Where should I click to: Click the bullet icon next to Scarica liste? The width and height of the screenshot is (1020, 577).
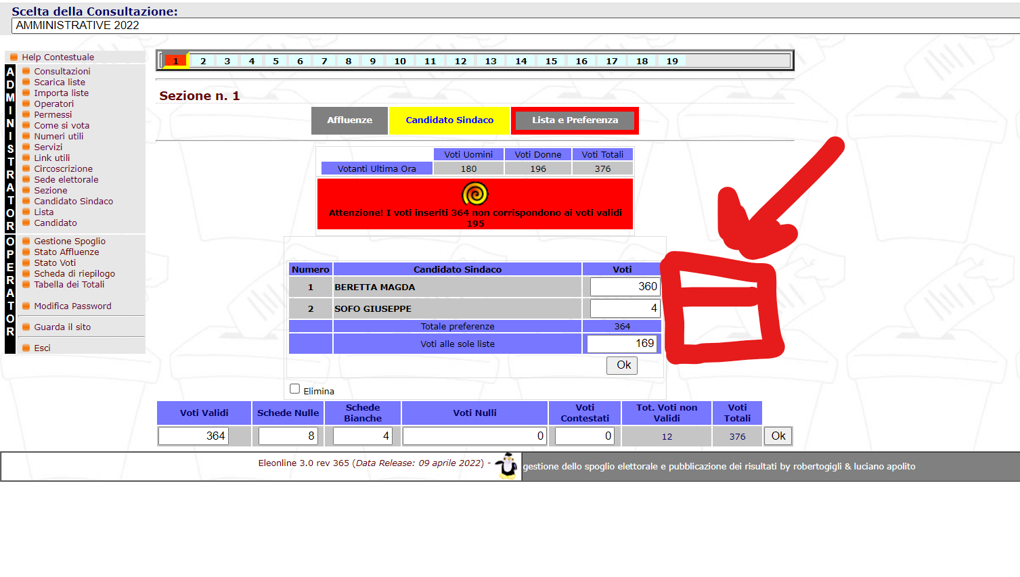(26, 82)
